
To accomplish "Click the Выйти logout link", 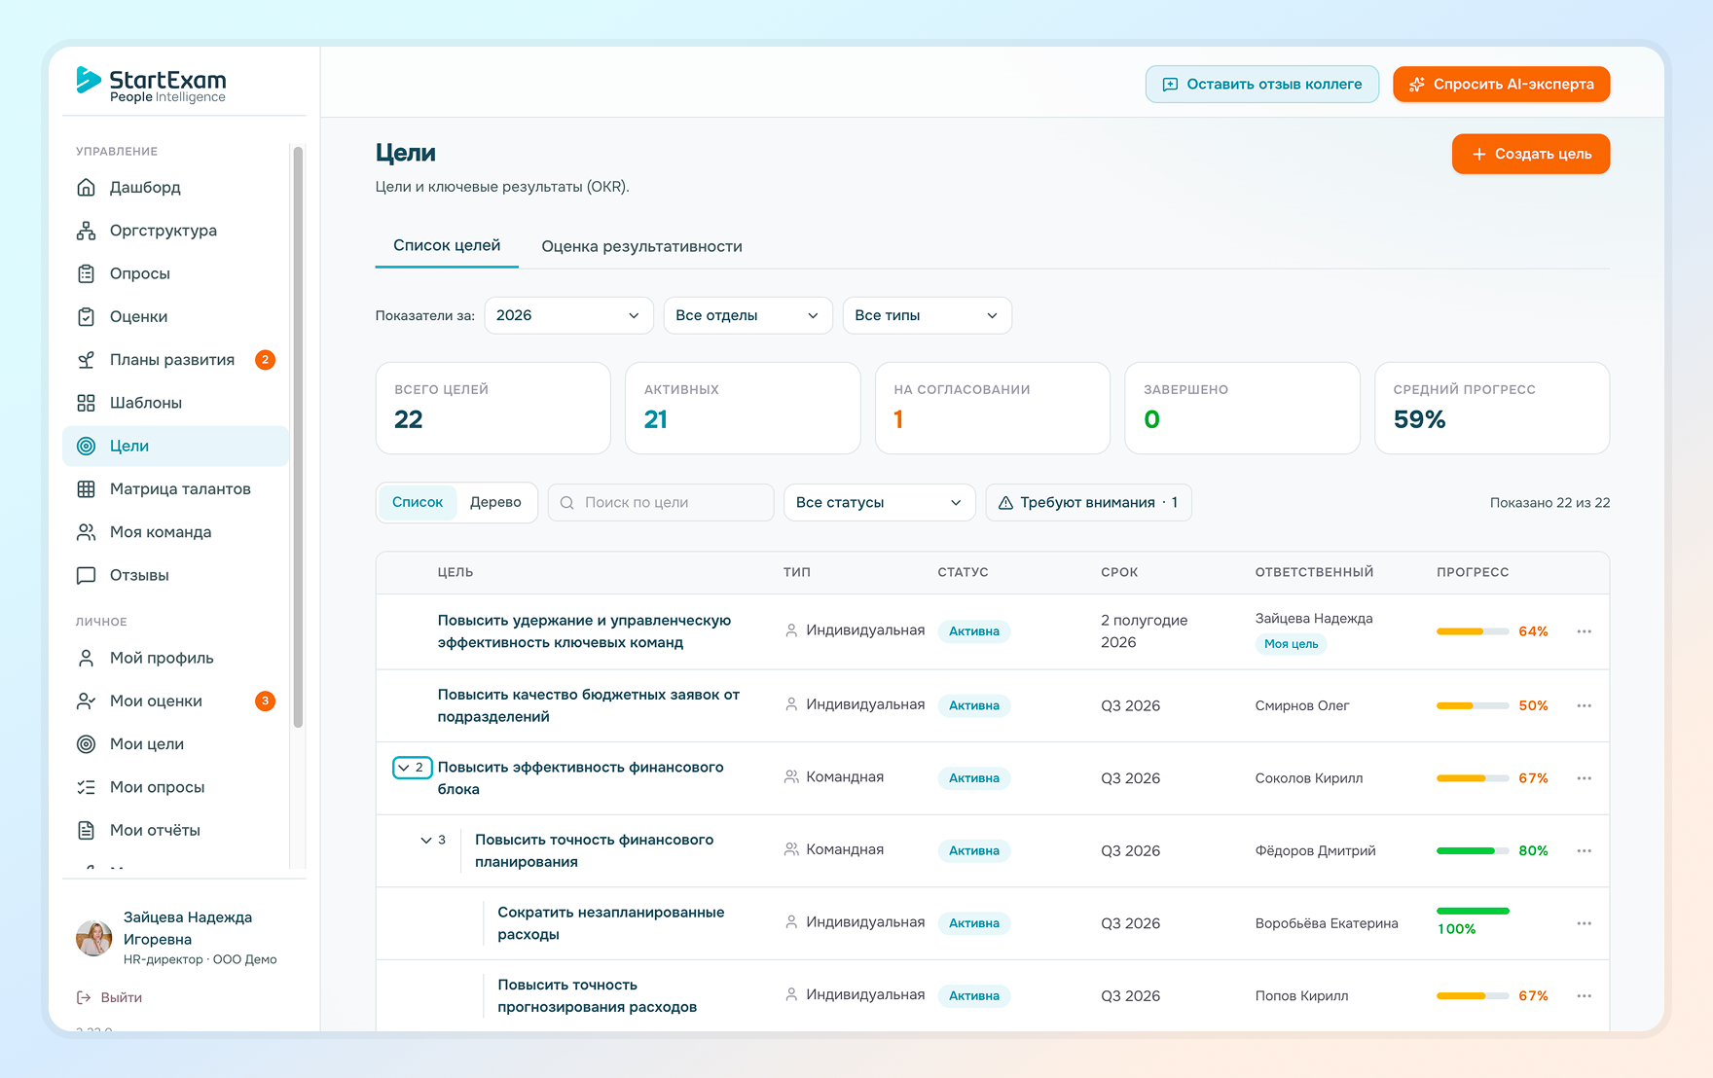I will coord(110,997).
